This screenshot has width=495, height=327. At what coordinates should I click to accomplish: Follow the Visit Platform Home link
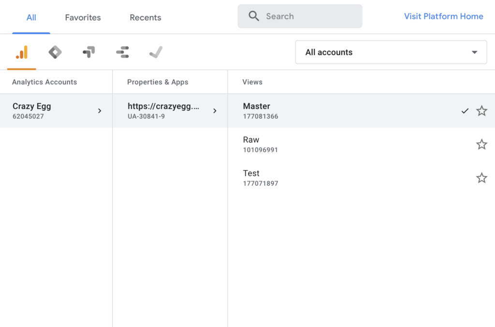[444, 16]
